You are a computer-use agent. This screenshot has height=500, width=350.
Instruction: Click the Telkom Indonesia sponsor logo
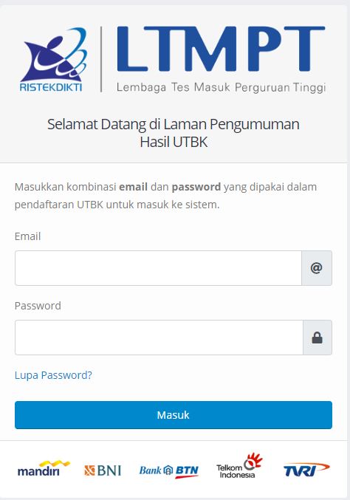tap(239, 466)
